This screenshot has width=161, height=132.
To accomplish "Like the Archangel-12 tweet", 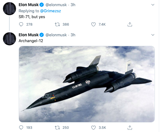I will 93,128.
